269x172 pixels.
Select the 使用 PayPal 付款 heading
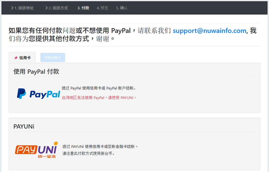coord(36,72)
